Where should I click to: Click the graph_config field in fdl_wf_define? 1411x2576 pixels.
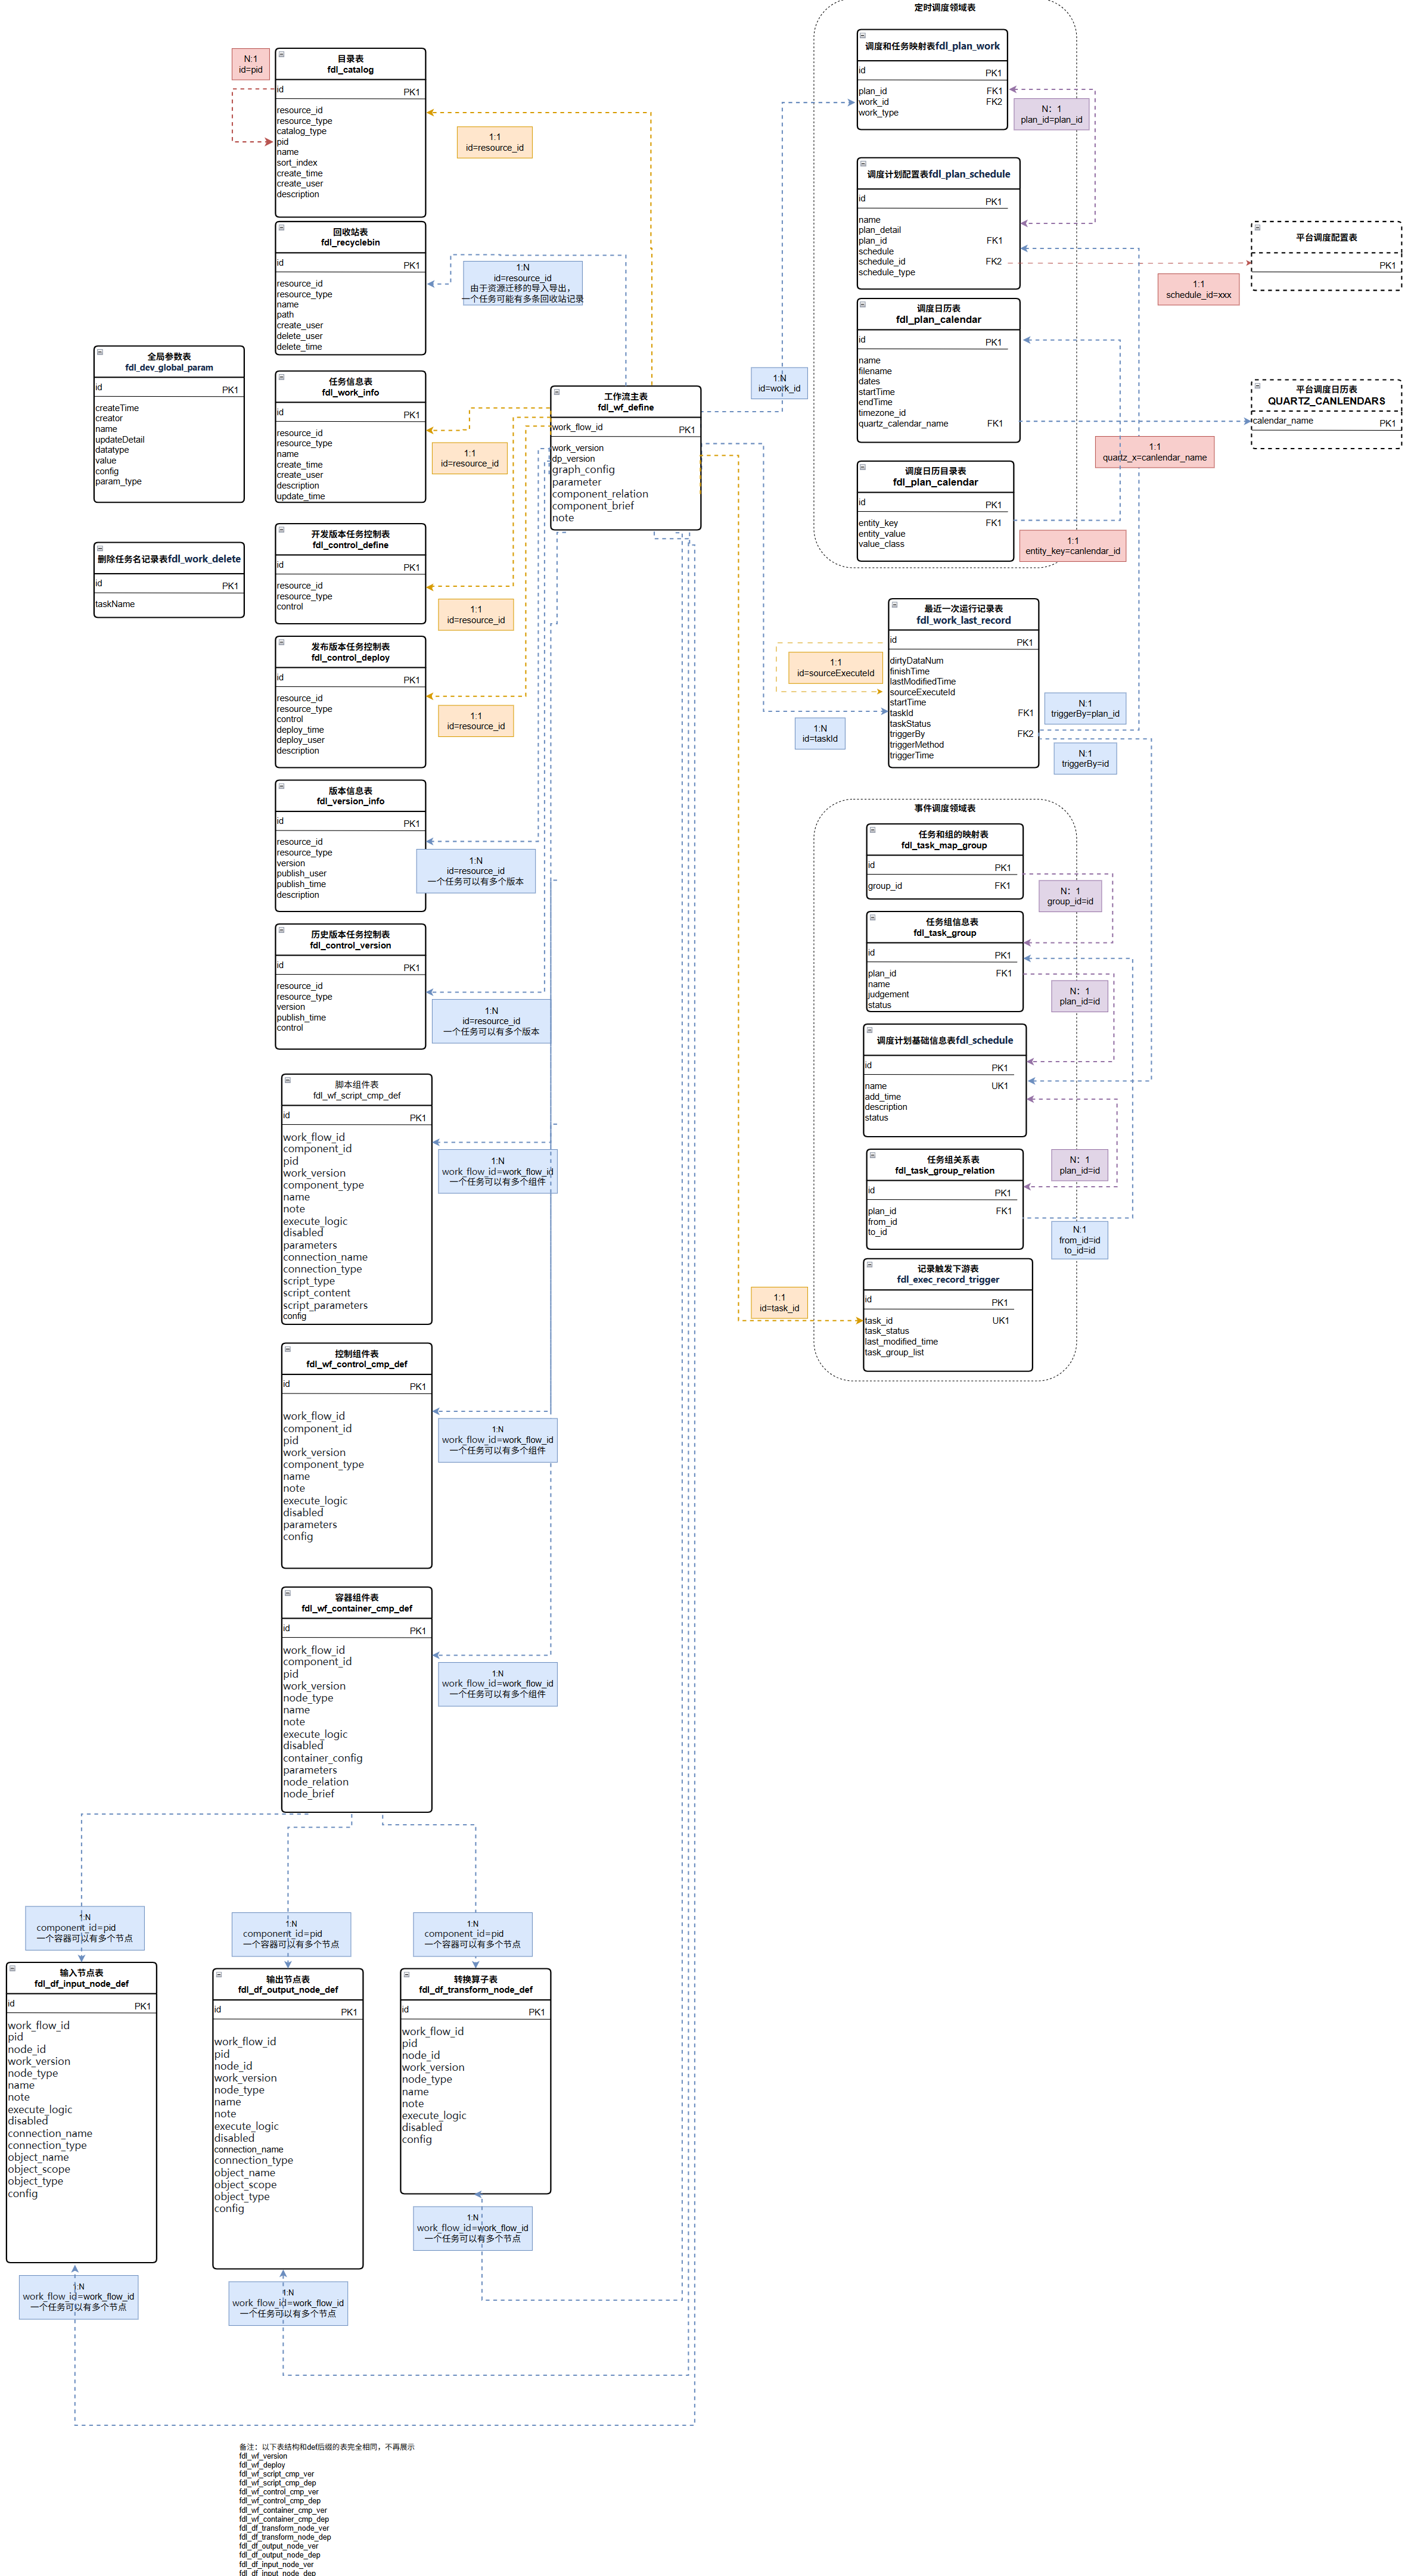click(x=584, y=470)
